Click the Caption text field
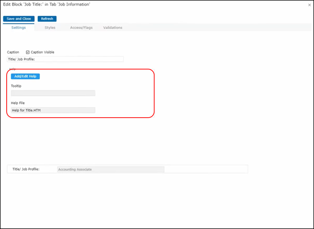 click(65, 59)
